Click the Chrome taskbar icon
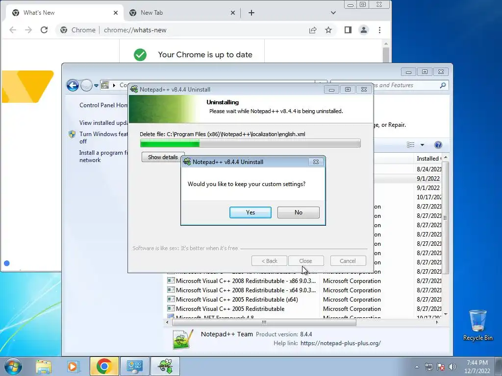 pyautogui.click(x=104, y=366)
